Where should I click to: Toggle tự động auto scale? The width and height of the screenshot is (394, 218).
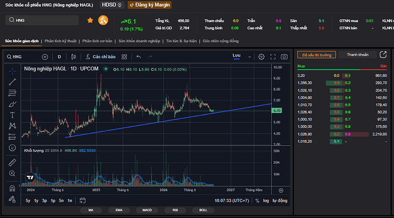coord(280,201)
